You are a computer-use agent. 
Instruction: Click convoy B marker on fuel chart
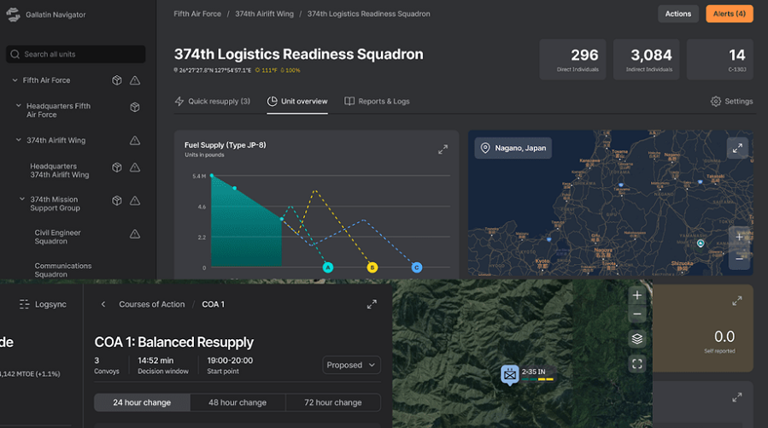click(x=372, y=267)
